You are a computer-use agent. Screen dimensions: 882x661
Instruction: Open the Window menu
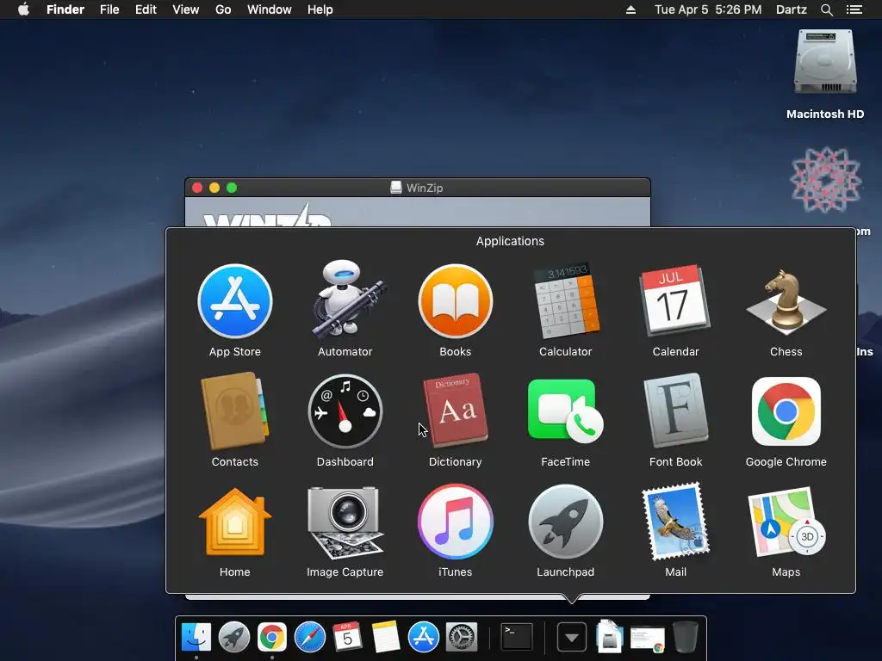point(270,9)
